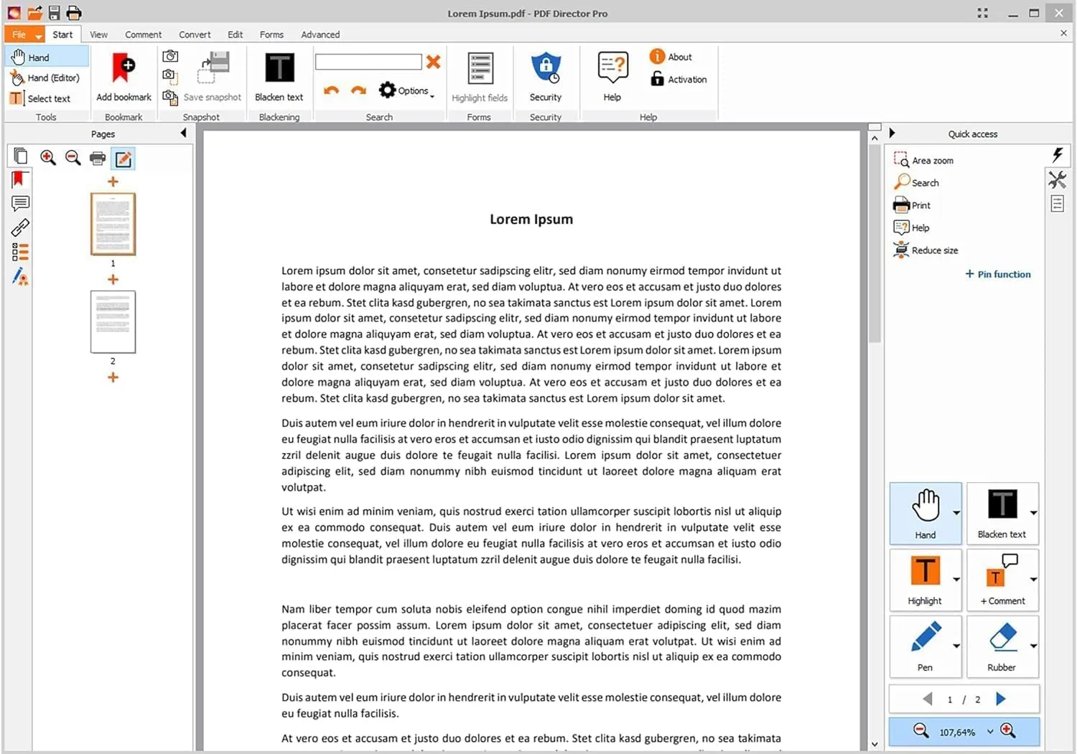Open the Comments panel in the left sidebar

[20, 203]
